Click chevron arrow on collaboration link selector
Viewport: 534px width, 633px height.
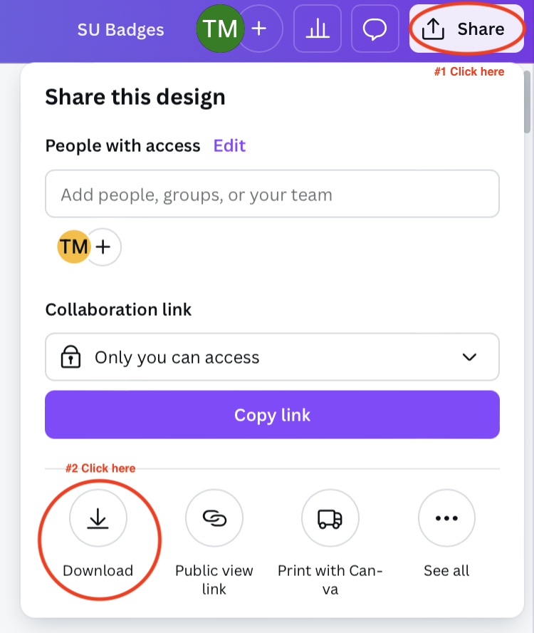click(469, 357)
